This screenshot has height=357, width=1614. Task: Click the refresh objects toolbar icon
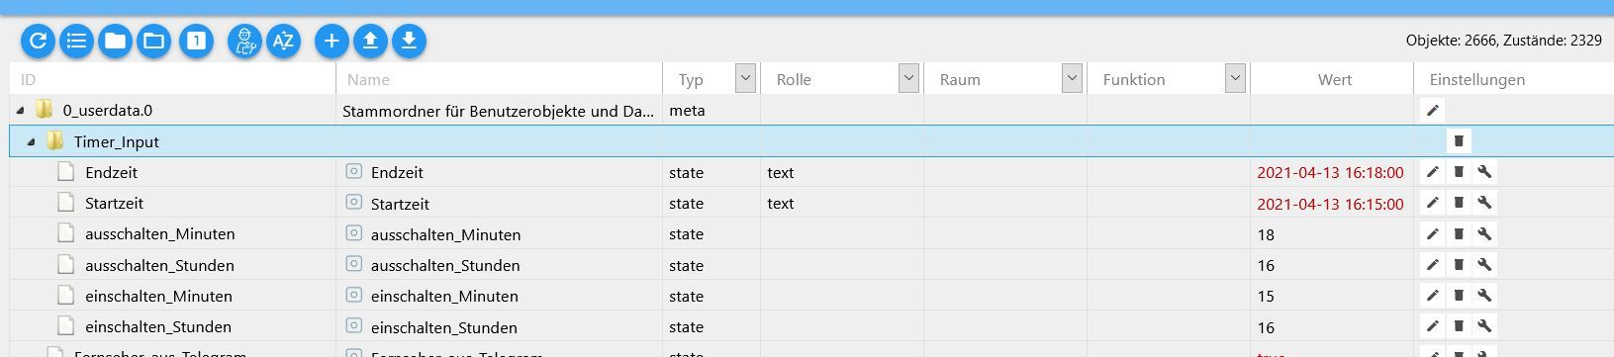coord(39,41)
